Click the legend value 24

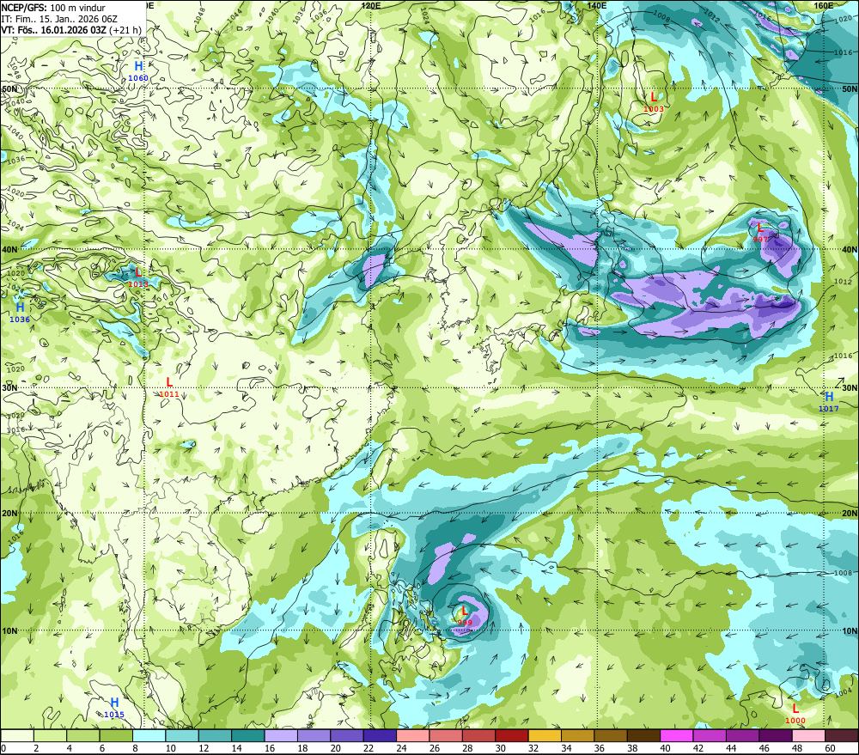(401, 748)
